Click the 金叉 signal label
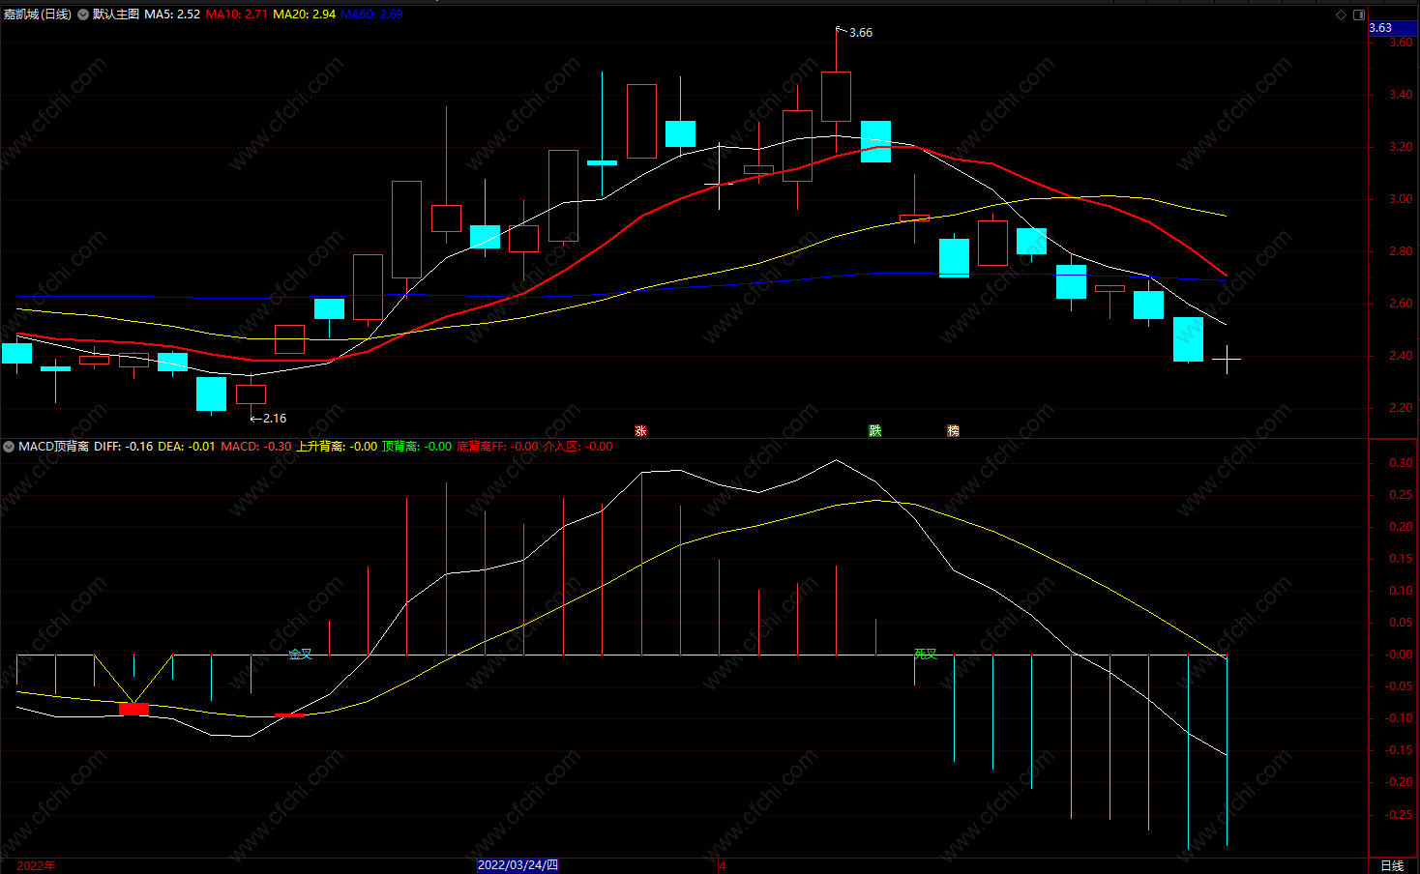This screenshot has width=1420, height=874. 301,655
